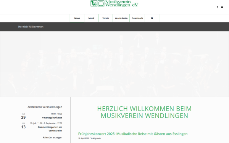229x143 pixels.
Task: Click the Kalender anzeigen link
Action: (52, 137)
